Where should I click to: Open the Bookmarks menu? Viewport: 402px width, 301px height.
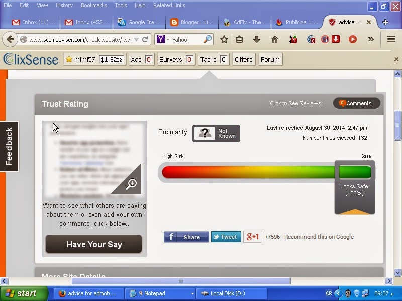tap(93, 5)
